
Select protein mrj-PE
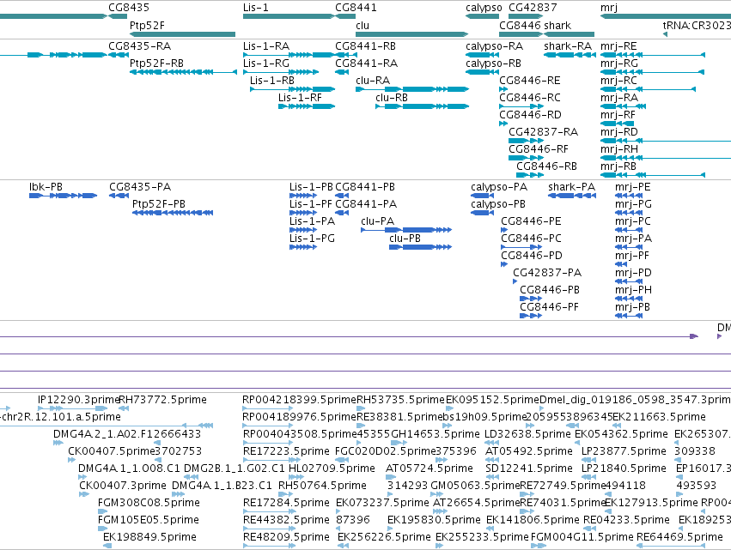tap(632, 187)
